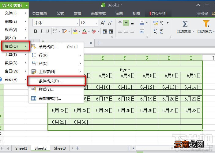The image size is (215, 153).
Task: Apply comma thousands separator style
Action: tap(168, 23)
